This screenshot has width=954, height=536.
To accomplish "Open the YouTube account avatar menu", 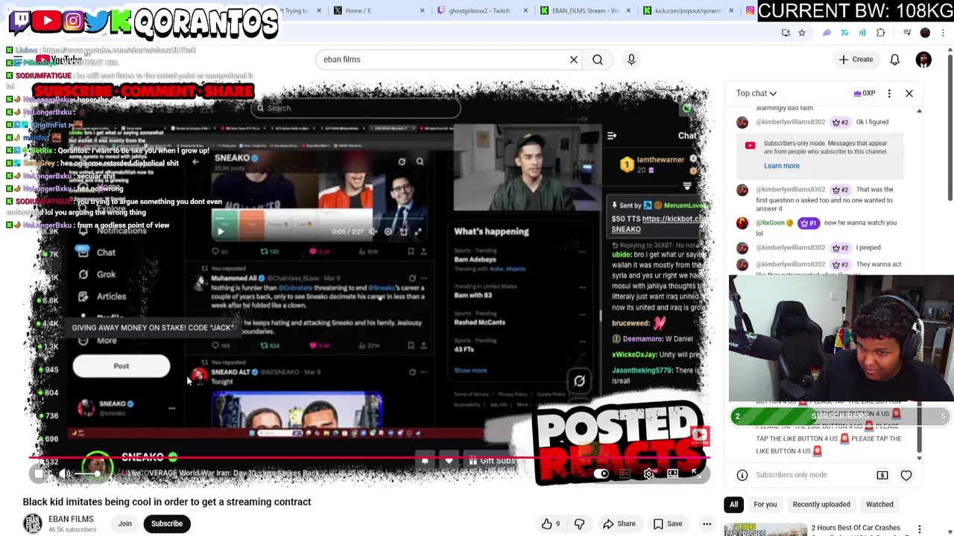I will point(923,60).
